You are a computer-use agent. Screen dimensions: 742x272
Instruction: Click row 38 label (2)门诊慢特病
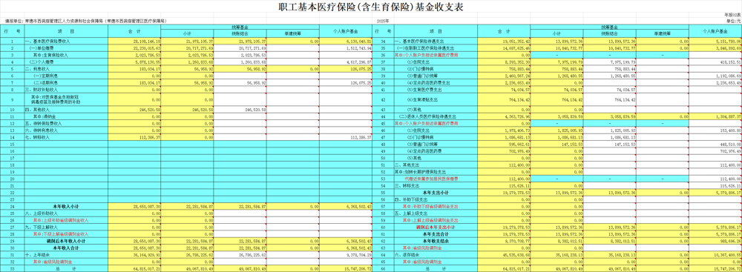419,69
